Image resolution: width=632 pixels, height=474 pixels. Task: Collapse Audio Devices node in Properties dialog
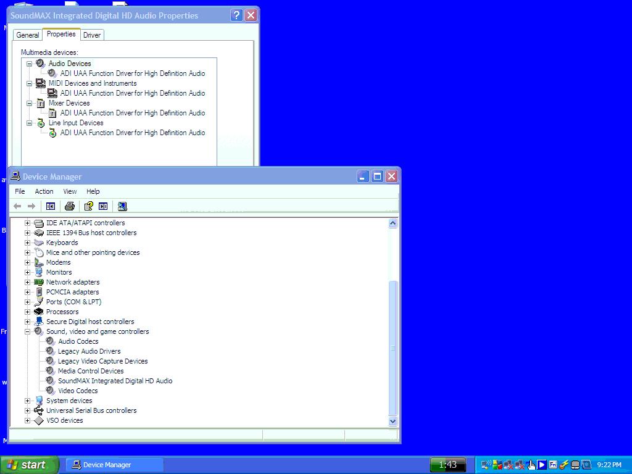click(29, 64)
